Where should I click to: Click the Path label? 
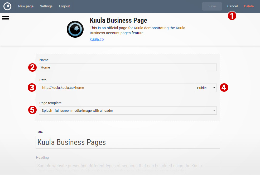pyautogui.click(x=43, y=80)
